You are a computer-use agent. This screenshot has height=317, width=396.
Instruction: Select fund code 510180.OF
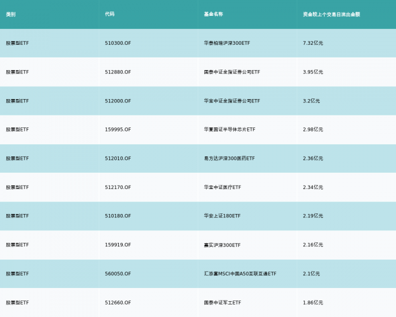click(118, 216)
